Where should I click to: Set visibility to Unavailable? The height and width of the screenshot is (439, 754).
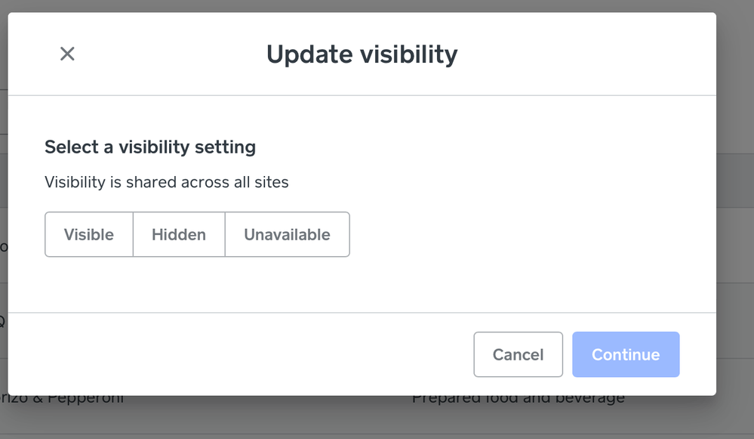(x=287, y=234)
